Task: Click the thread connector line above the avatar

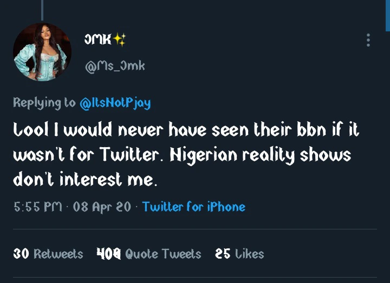Action: coord(42,10)
